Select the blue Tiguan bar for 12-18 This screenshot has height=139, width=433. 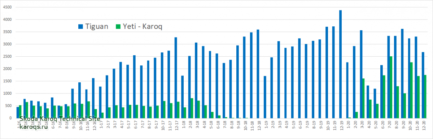pyautogui.click(x=258, y=74)
